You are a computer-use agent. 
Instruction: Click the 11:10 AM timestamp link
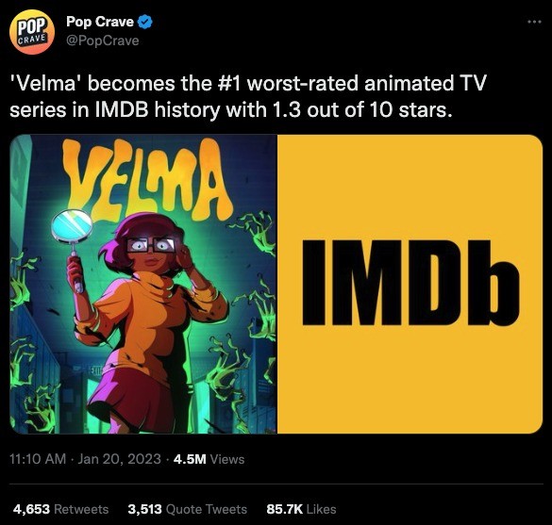(38, 459)
